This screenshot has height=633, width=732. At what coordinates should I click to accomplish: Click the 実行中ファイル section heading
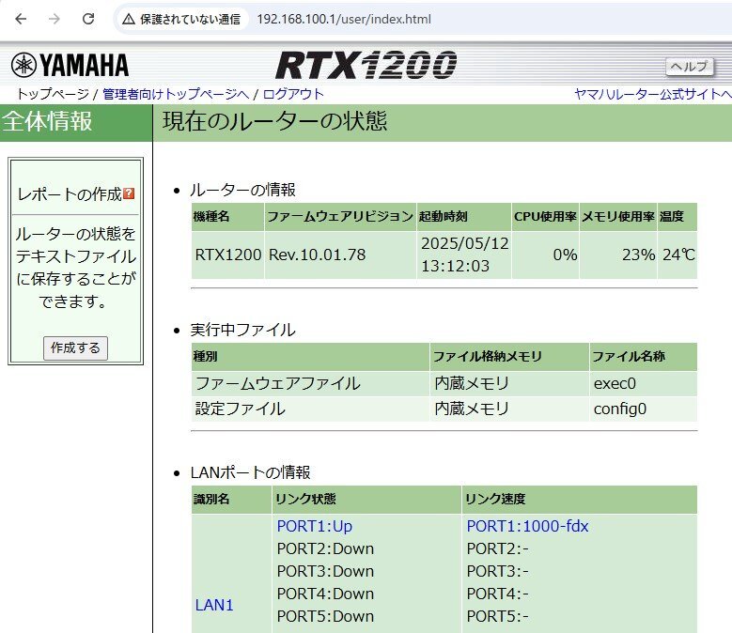(x=242, y=330)
